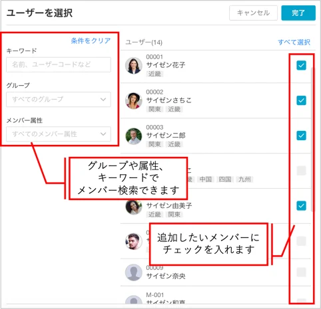Uncheck the checkbox for サイゼンさちこ

click(x=301, y=100)
